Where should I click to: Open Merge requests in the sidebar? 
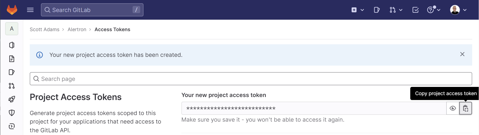tap(12, 86)
